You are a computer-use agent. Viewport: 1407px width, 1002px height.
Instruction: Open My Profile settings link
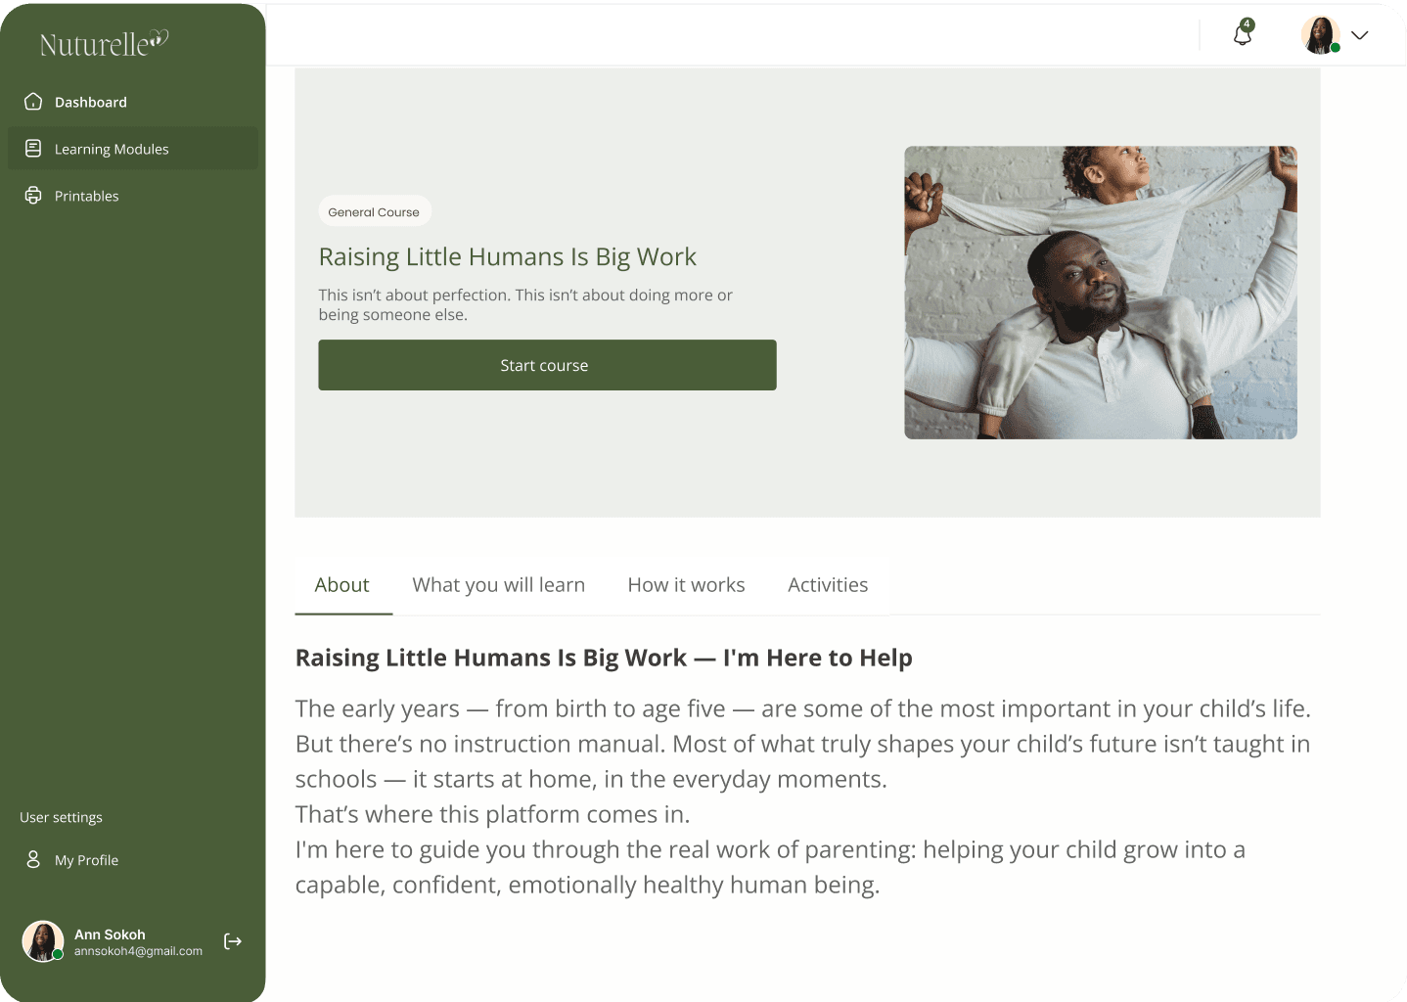(x=87, y=860)
